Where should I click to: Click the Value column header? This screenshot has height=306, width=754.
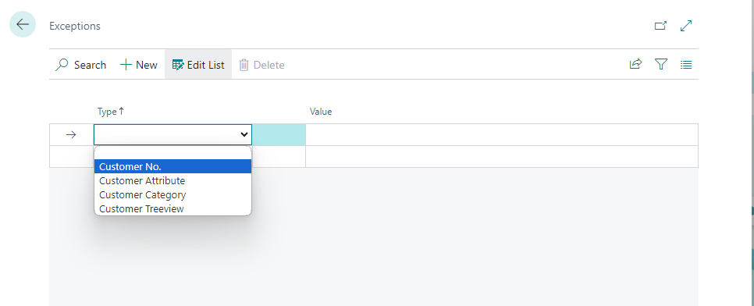point(321,112)
